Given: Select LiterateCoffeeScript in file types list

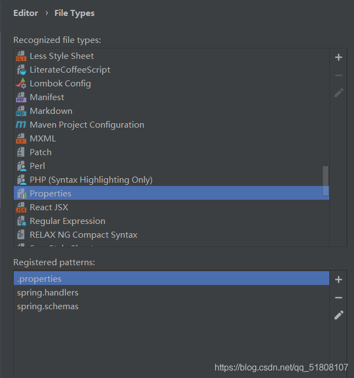Looking at the screenshot, I should [x=70, y=70].
